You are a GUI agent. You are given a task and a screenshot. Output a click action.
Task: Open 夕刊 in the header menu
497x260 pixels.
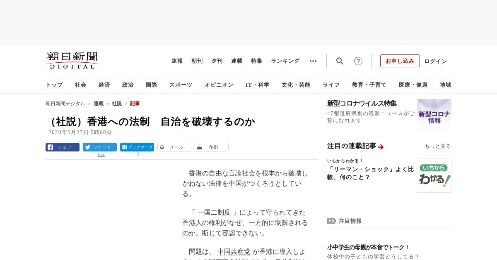tap(217, 61)
